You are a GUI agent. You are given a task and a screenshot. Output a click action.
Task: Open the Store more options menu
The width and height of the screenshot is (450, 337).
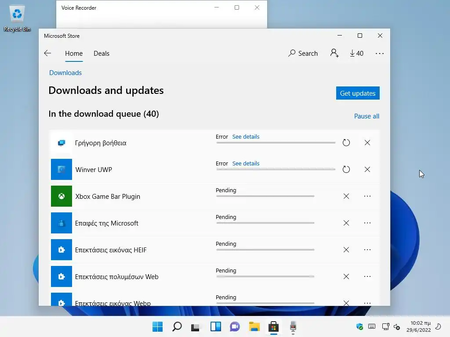(x=379, y=53)
